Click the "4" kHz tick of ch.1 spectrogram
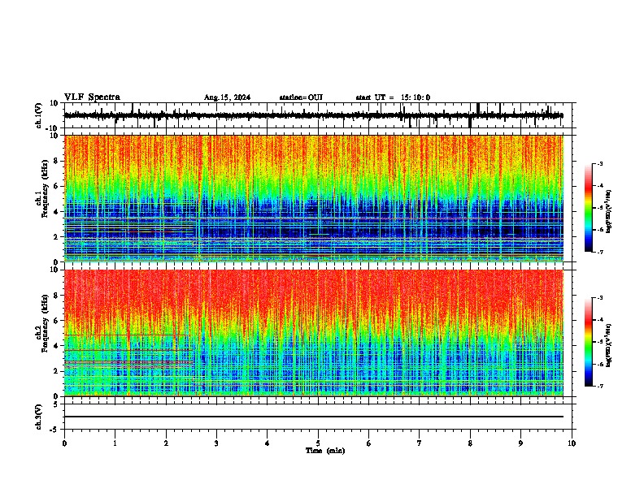The image size is (644, 497). point(56,212)
